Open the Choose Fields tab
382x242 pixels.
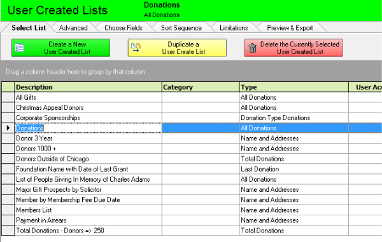(124, 28)
